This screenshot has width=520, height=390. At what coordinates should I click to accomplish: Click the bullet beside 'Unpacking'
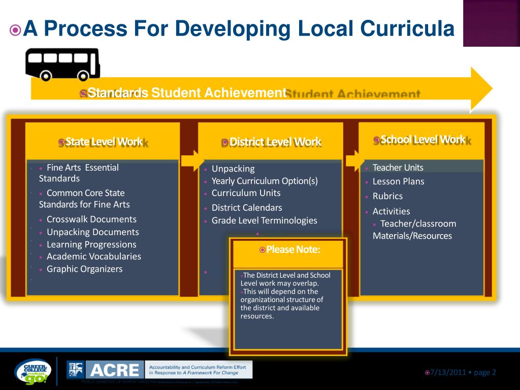click(205, 169)
